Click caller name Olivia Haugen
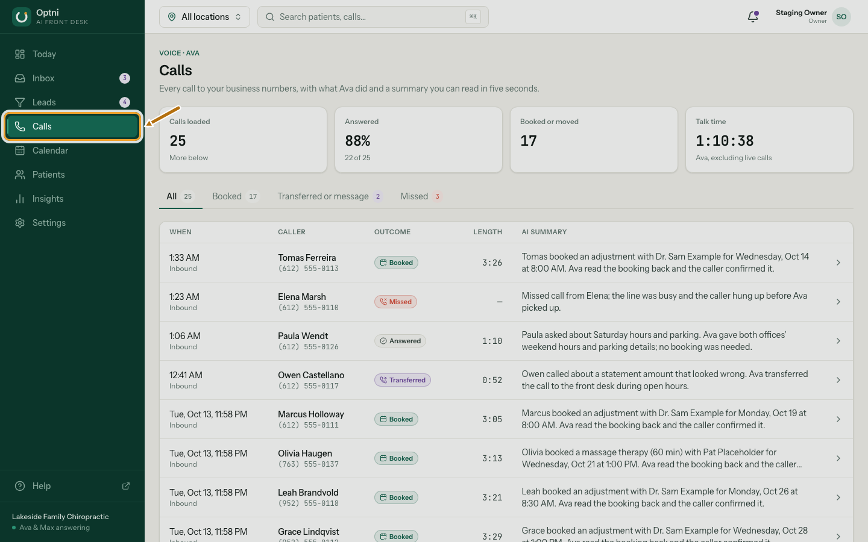The image size is (868, 542). pos(305,453)
